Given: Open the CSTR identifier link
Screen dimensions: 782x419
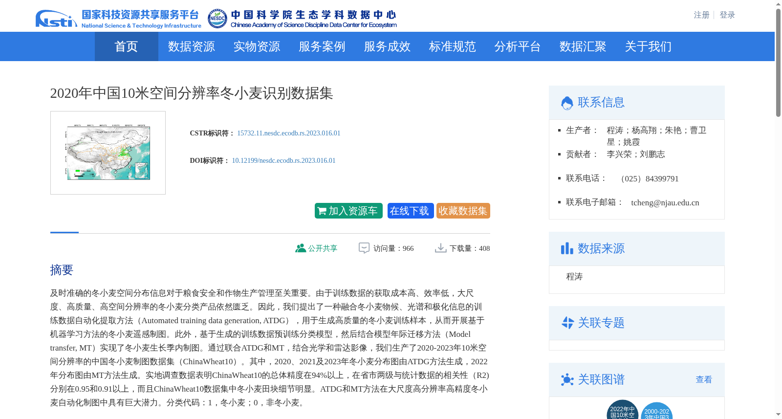Looking at the screenshot, I should coord(289,133).
